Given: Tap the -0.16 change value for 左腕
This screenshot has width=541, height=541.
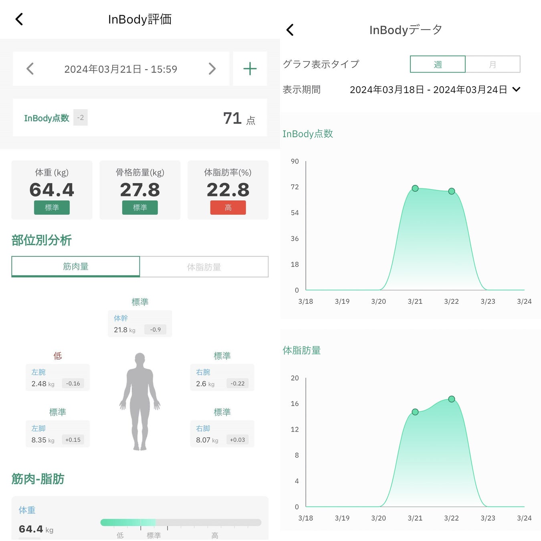Looking at the screenshot, I should (73, 384).
